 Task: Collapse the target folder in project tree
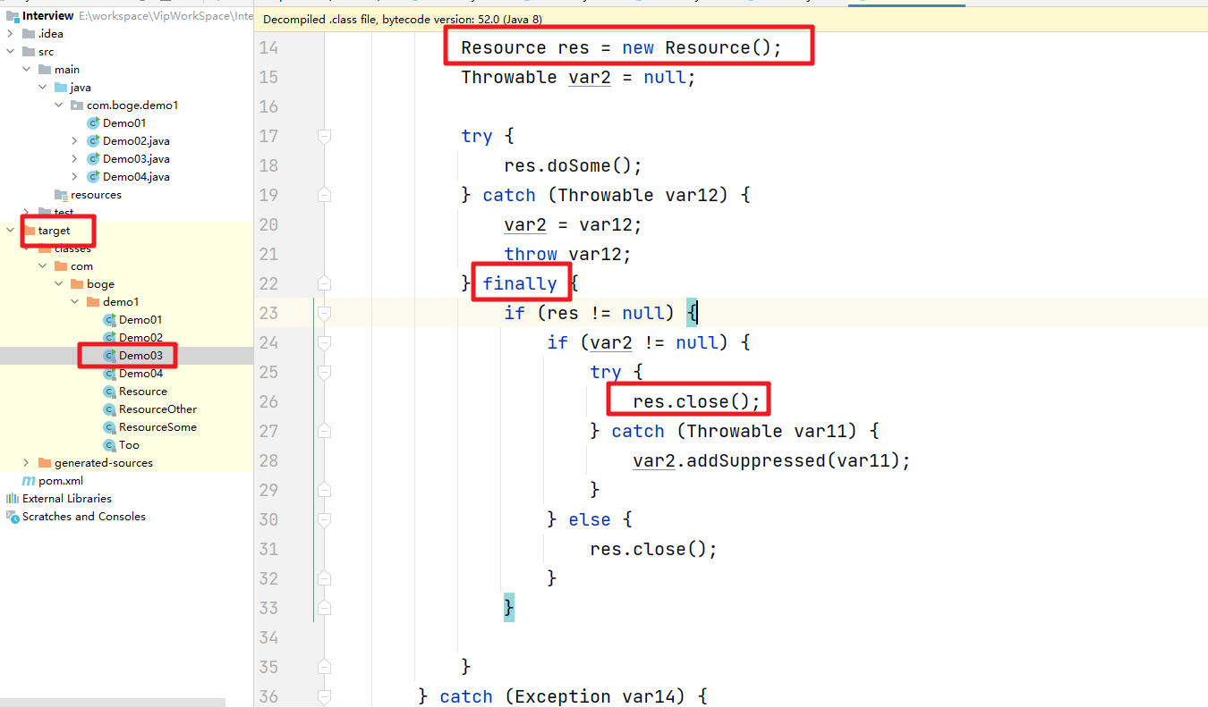11,231
